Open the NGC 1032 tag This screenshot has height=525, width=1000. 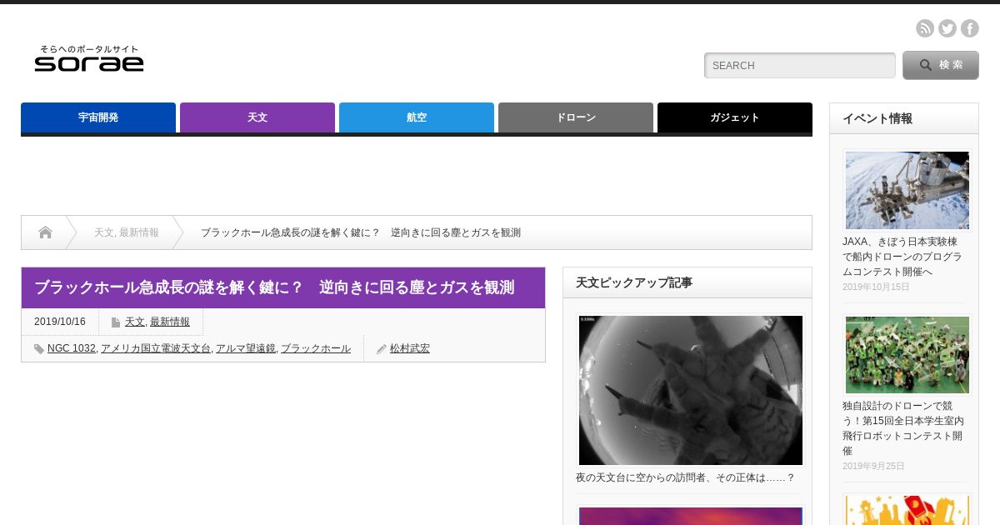[72, 348]
